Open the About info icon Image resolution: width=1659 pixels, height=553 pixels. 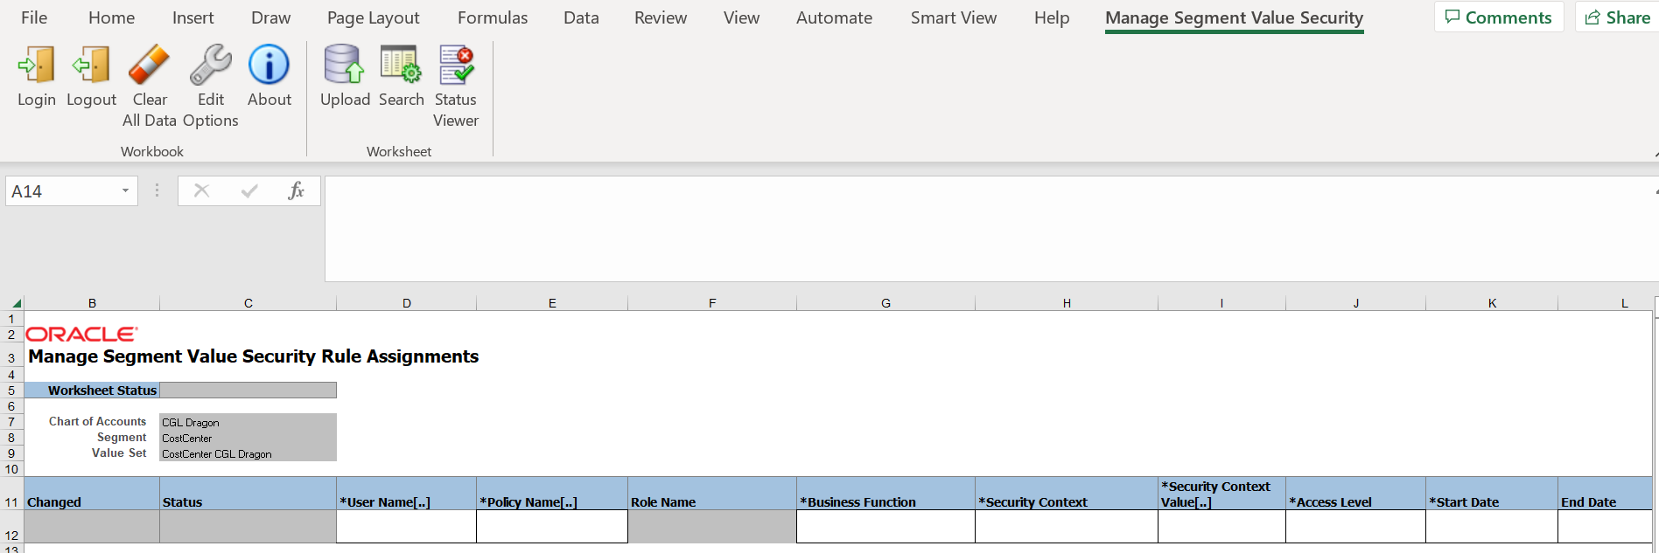(269, 65)
